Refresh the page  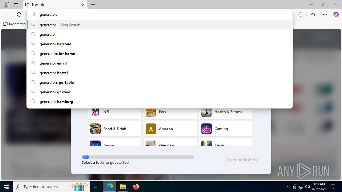tap(19, 14)
